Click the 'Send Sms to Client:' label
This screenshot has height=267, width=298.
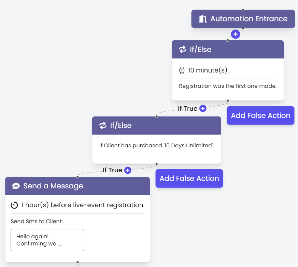click(37, 221)
